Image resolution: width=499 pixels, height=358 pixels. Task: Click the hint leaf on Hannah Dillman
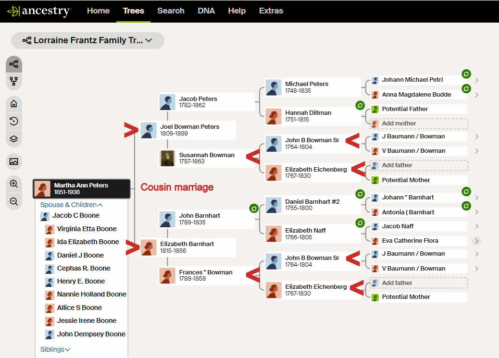359,105
